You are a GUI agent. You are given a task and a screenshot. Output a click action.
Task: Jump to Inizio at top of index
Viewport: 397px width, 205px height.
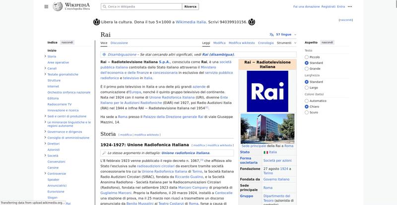click(52, 51)
